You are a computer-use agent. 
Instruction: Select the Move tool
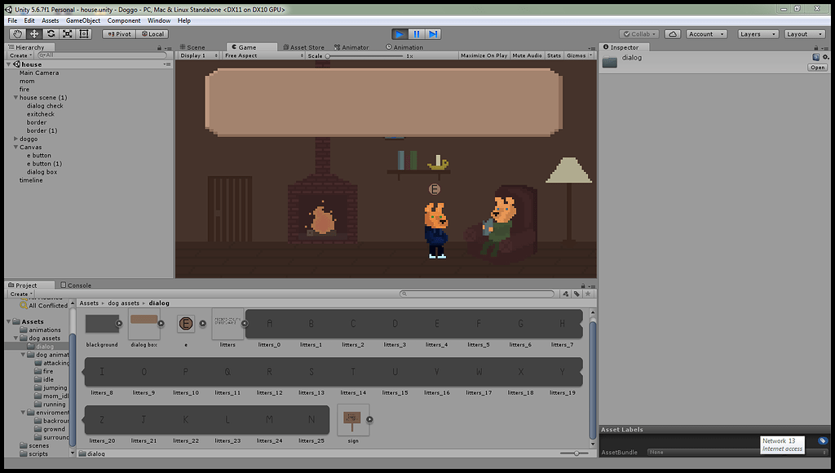[33, 33]
